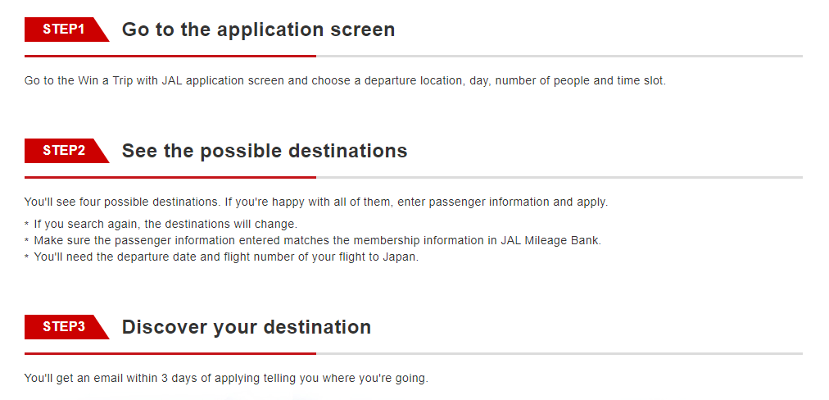The height and width of the screenshot is (400, 829).
Task: Click the 'email within 3 days' sentence
Action: (x=226, y=379)
